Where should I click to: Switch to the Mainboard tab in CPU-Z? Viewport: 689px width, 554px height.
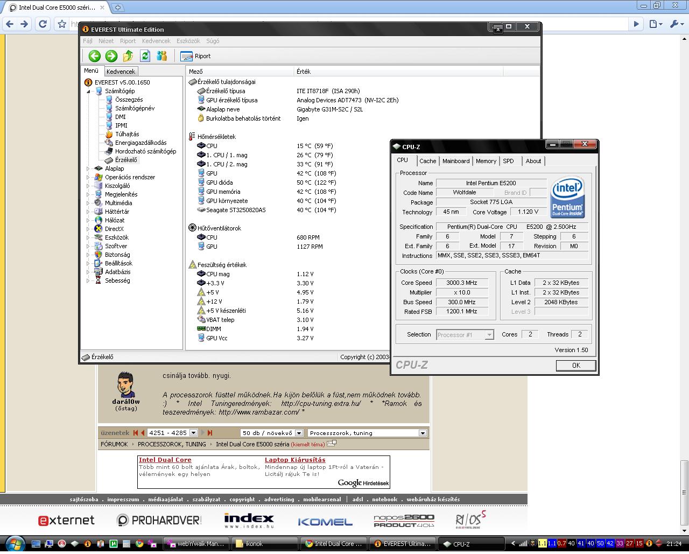pyautogui.click(x=456, y=161)
